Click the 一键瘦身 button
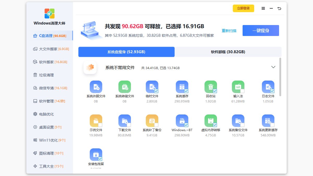Screen dimensions: 313x176 click(x=261, y=31)
